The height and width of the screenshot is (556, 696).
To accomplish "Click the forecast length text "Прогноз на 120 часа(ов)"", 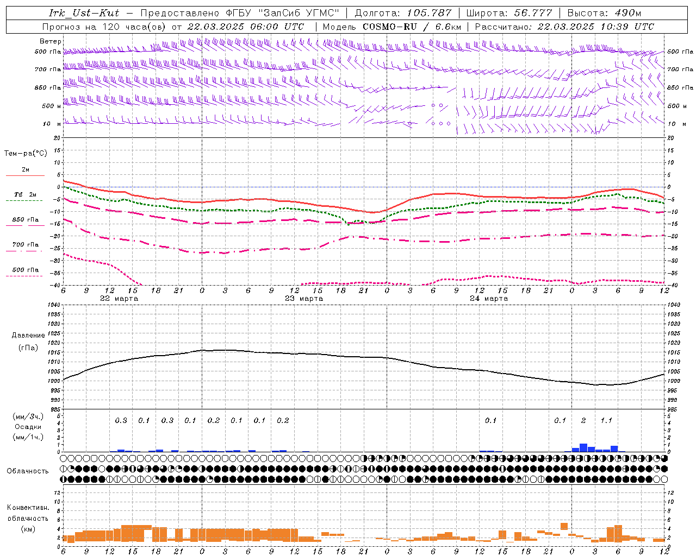I will click(x=104, y=27).
